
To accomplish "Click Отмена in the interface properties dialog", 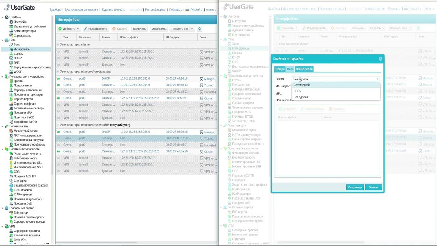I will pyautogui.click(x=373, y=187).
